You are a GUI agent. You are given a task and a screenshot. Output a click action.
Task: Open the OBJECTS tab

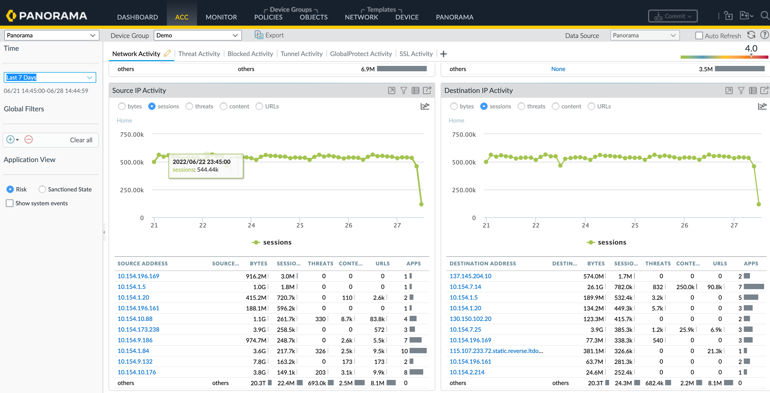pos(314,17)
